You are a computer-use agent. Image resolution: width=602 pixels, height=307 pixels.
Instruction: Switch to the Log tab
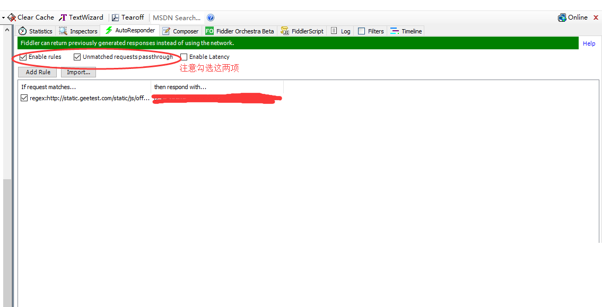[x=341, y=31]
